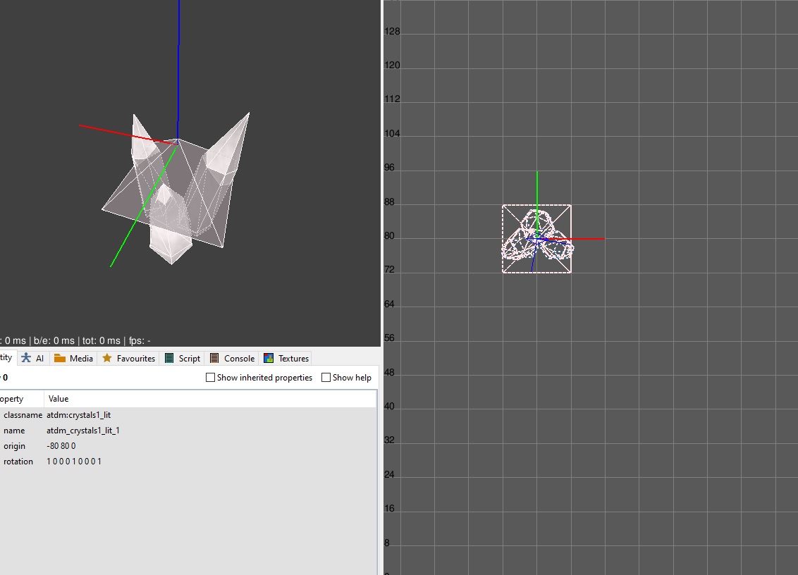Screen dimensions: 798x575
Task: Click the crystal entity in the 2D grid view
Action: [x=536, y=240]
